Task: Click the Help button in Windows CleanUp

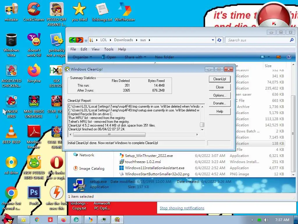Action: pos(220,111)
